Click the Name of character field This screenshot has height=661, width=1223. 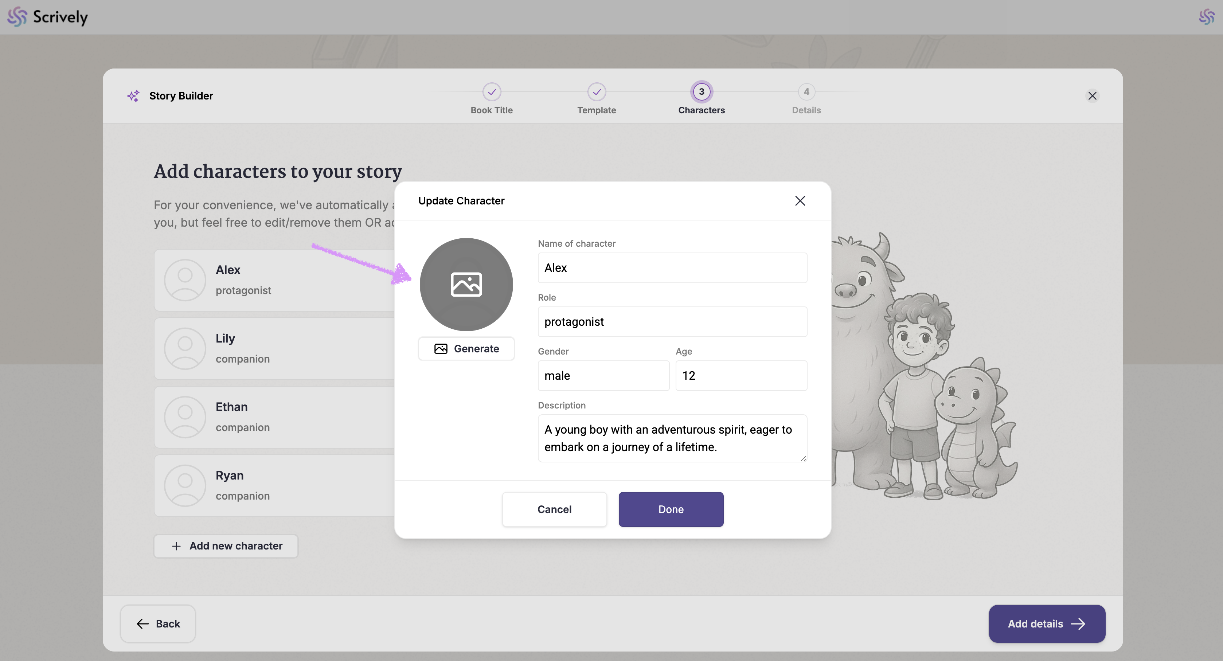tap(672, 268)
